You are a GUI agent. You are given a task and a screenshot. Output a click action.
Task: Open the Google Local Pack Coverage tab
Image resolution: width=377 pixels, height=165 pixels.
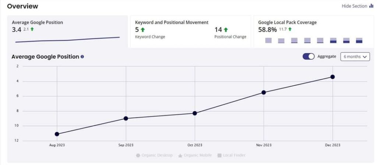pyautogui.click(x=314, y=31)
